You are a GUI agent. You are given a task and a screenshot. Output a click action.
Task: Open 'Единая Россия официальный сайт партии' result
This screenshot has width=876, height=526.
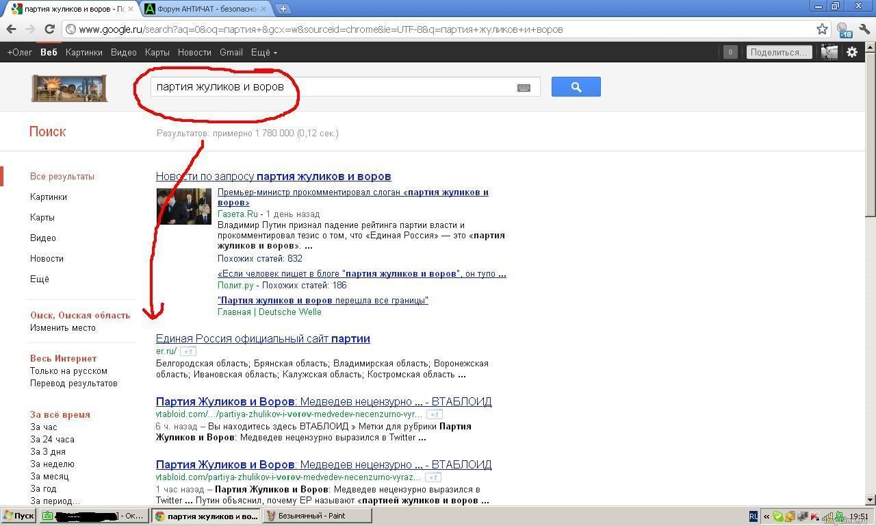coord(263,338)
